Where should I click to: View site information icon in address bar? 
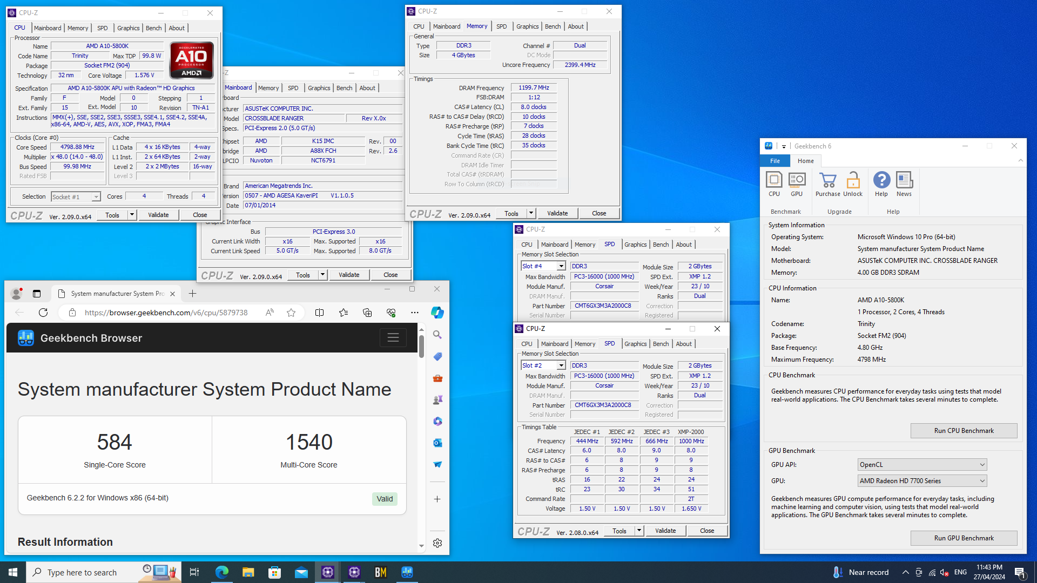72,313
